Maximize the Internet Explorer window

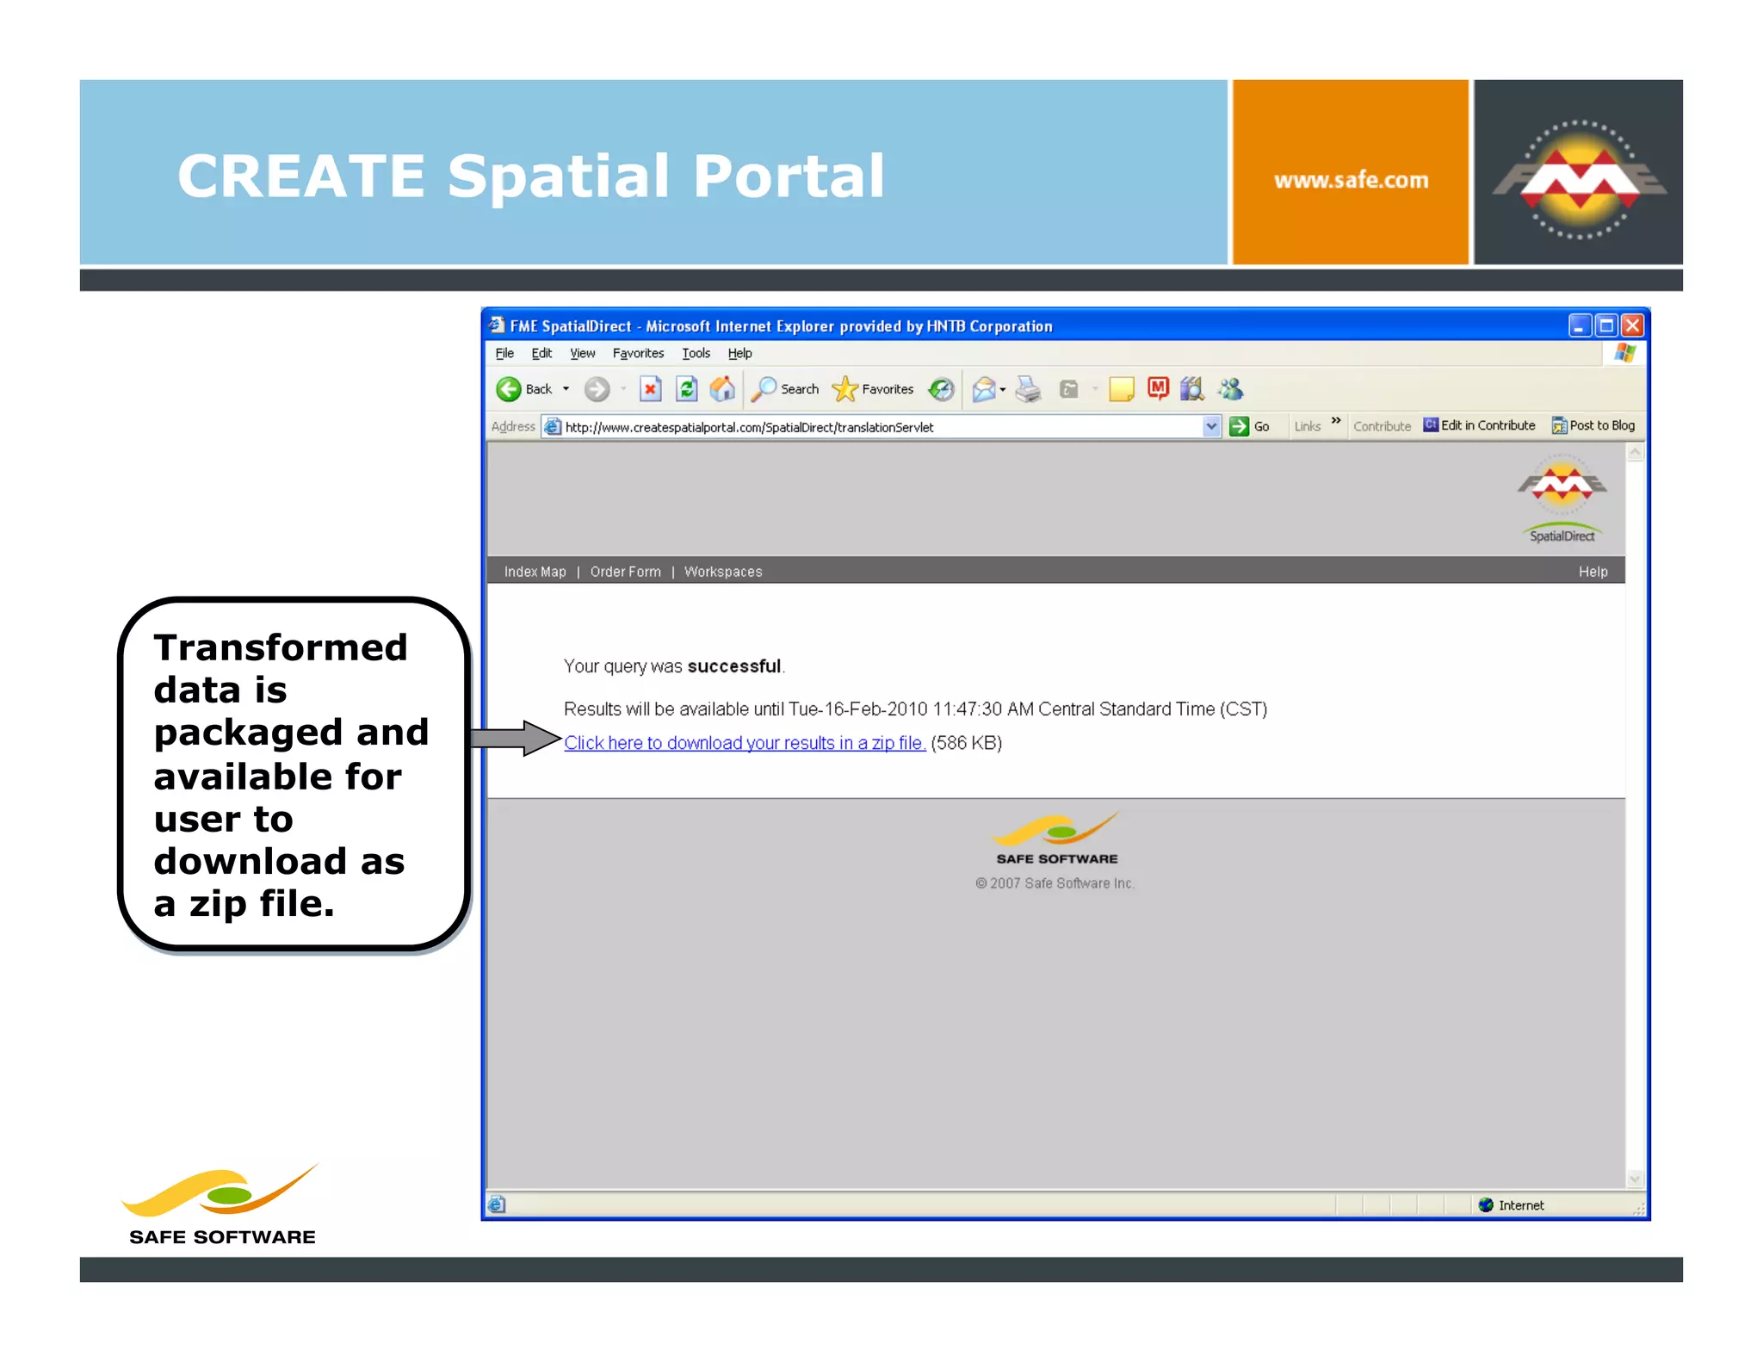[x=1606, y=325]
